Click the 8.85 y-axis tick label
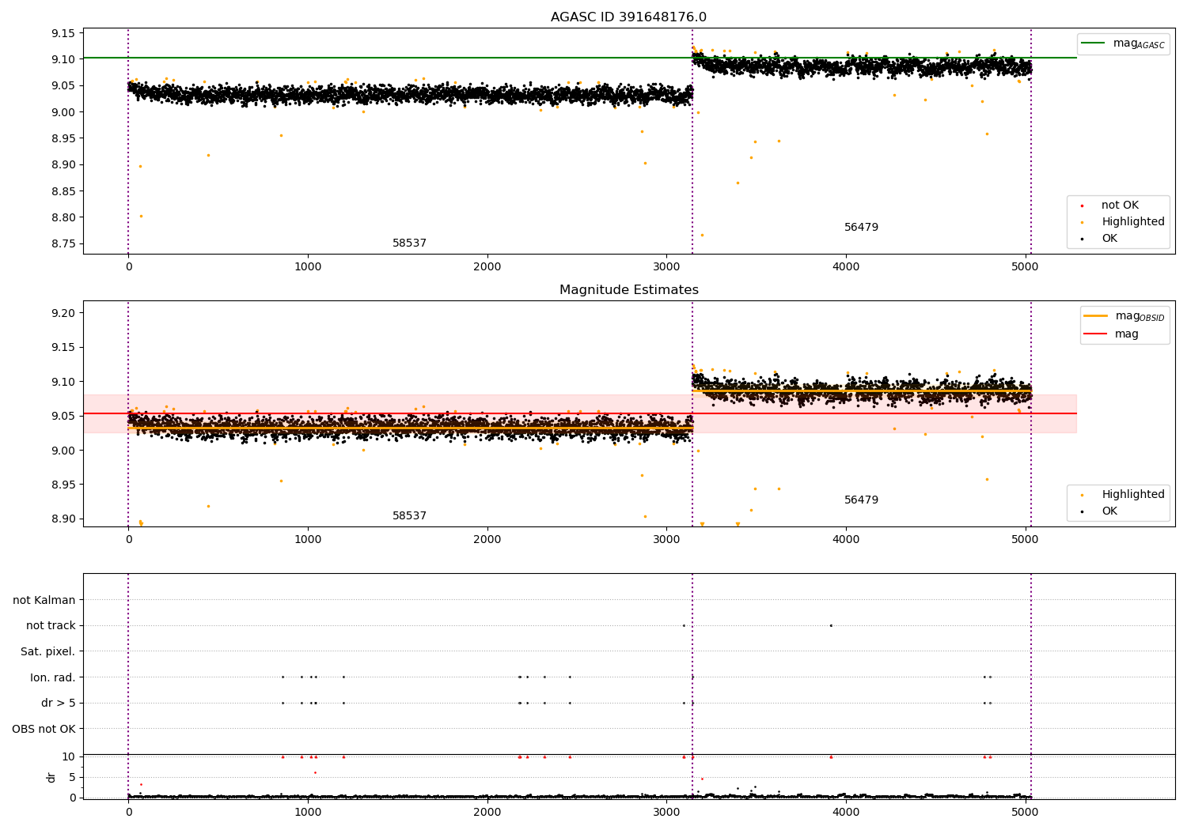 coord(63,191)
